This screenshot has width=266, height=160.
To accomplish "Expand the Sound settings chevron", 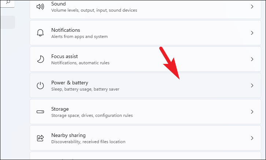I will pos(252,7).
